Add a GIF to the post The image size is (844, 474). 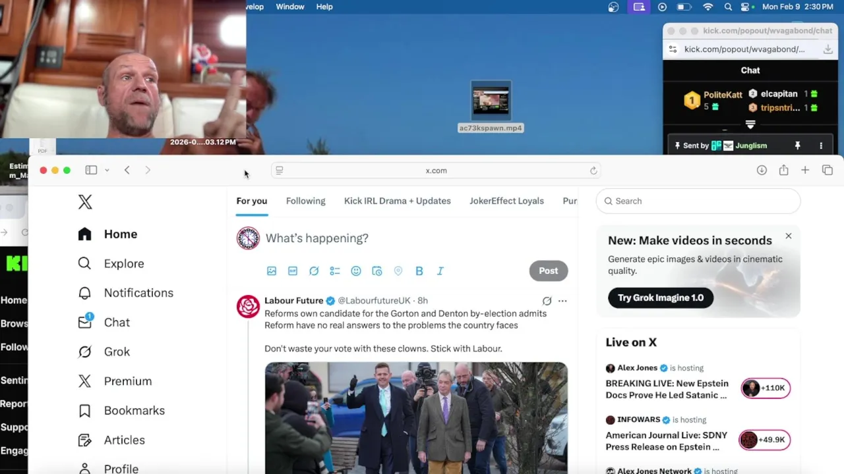point(293,271)
